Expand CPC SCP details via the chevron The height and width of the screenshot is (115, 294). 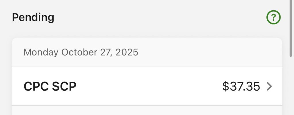pos(269,86)
